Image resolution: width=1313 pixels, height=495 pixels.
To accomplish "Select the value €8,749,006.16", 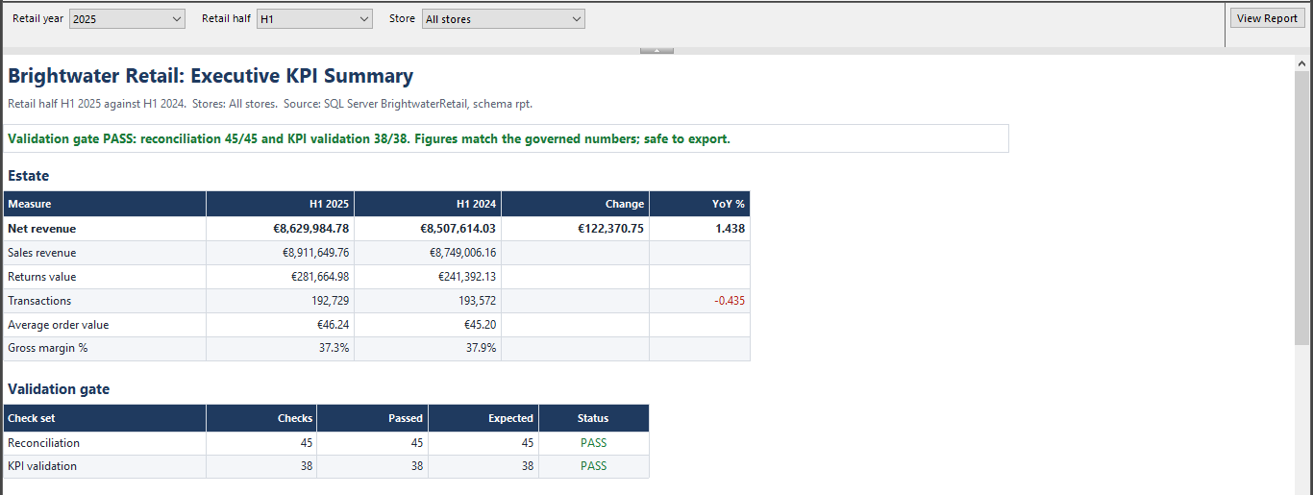I will click(462, 253).
